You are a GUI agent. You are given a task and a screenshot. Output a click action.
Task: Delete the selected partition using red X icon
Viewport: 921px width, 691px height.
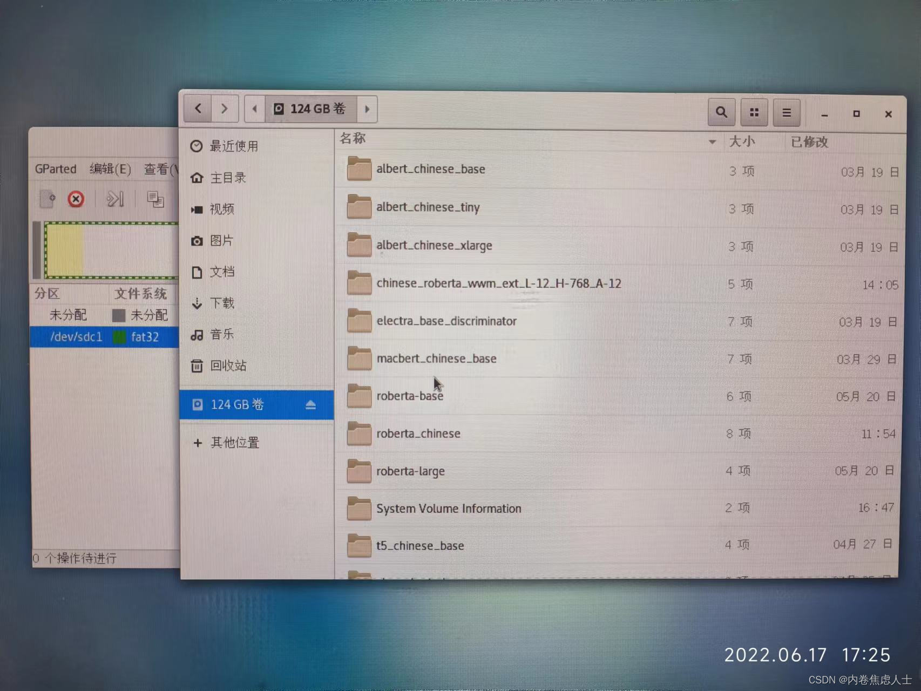(76, 199)
